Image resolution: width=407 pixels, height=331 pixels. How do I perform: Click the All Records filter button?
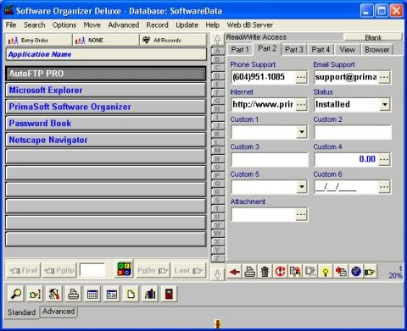[x=173, y=41]
